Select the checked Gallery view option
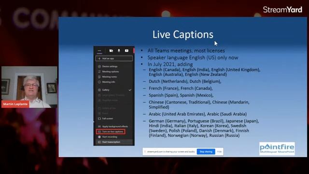This screenshot has width=309, height=174. pyautogui.click(x=114, y=90)
